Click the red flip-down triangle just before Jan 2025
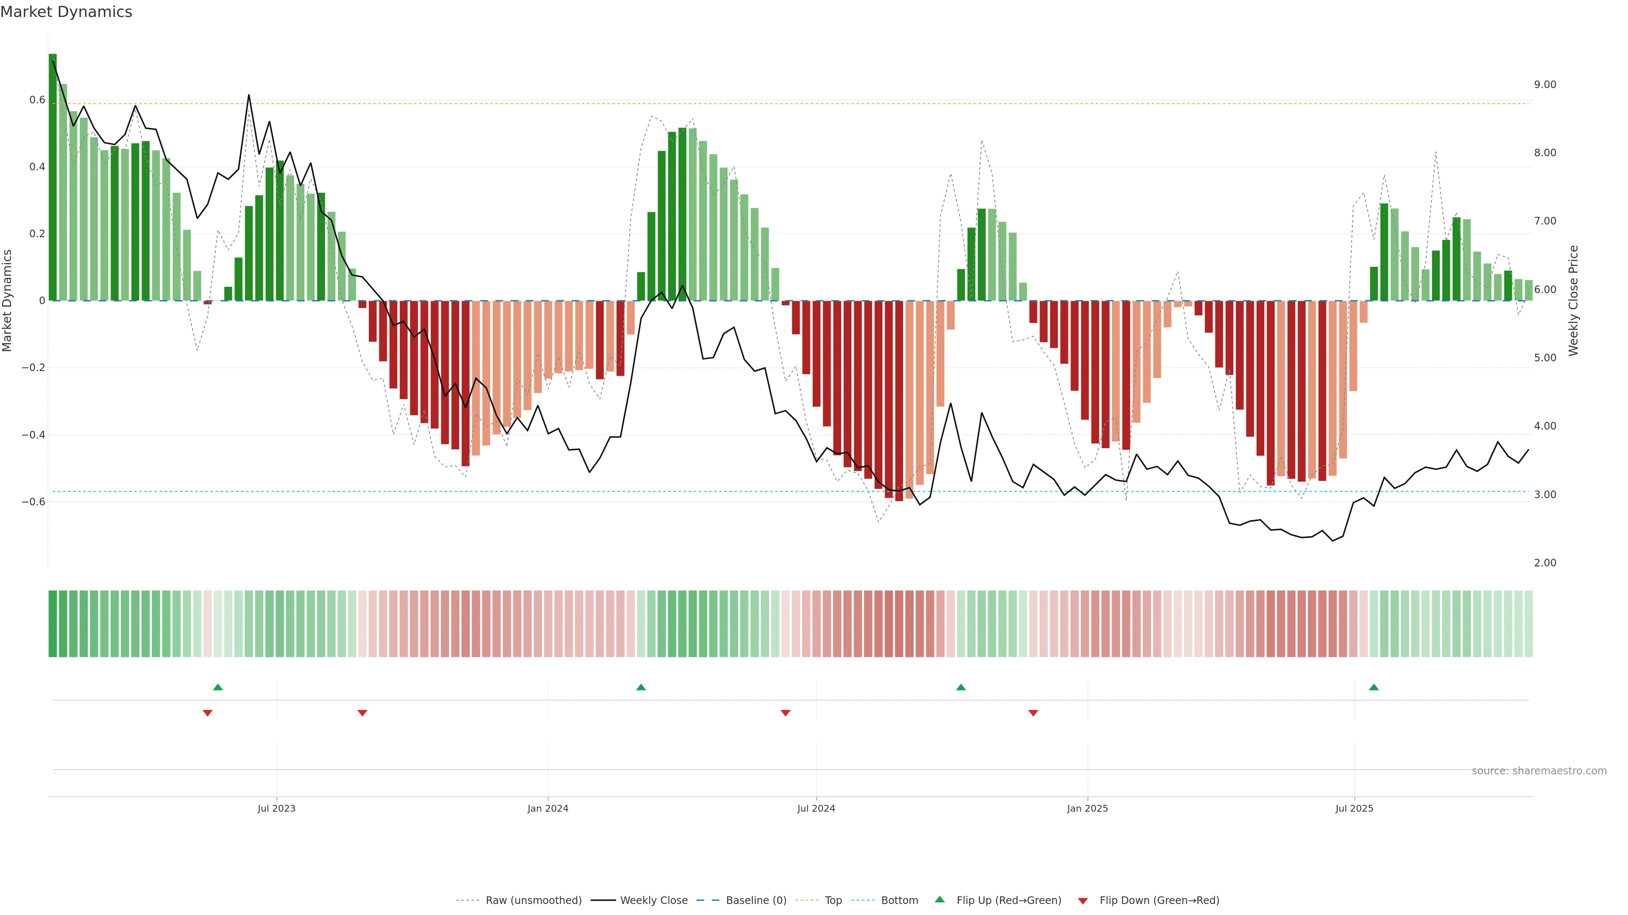This screenshot has height=915, width=1628. pos(1033,713)
